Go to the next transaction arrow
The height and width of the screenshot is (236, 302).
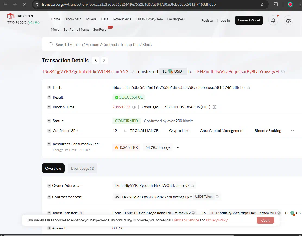point(104,60)
